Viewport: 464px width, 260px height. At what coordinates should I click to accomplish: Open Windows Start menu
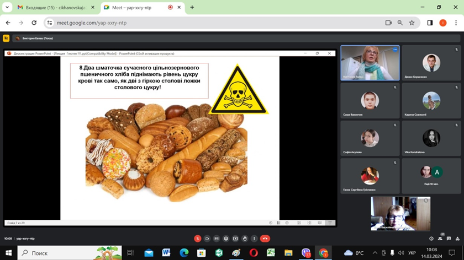click(9, 253)
